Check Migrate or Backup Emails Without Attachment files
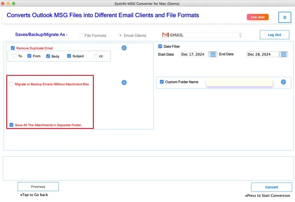The image size is (295, 202). [x=11, y=84]
